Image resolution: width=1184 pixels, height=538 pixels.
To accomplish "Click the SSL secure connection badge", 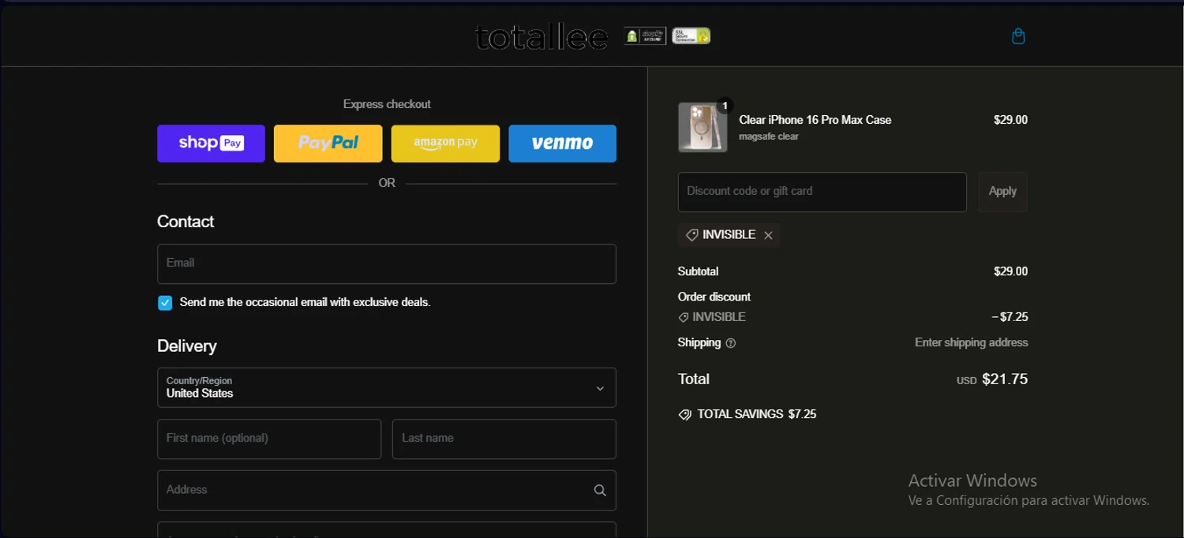I will (691, 35).
